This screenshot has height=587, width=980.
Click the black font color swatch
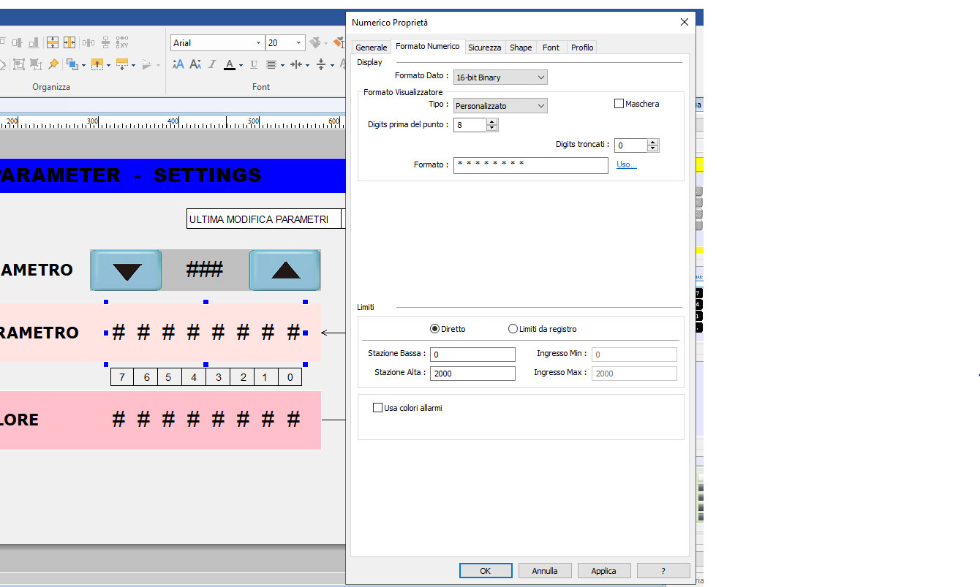(230, 64)
